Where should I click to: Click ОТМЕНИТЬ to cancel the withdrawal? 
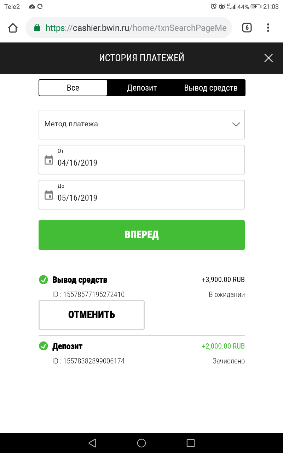tap(92, 315)
